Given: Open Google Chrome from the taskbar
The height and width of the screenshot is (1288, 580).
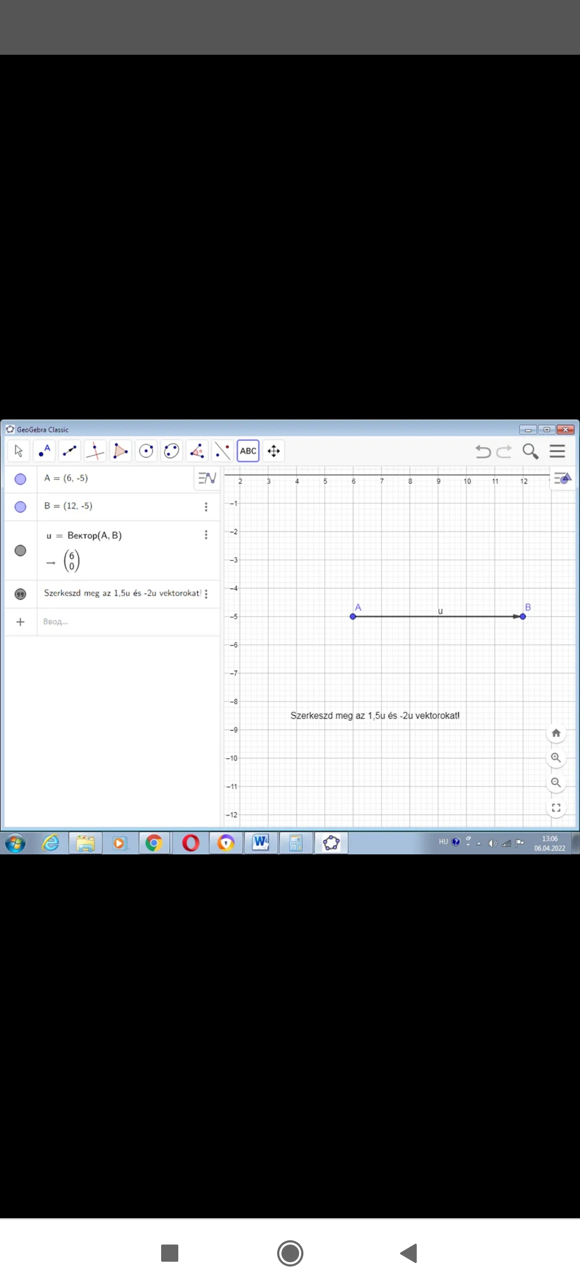Looking at the screenshot, I should pos(154,843).
